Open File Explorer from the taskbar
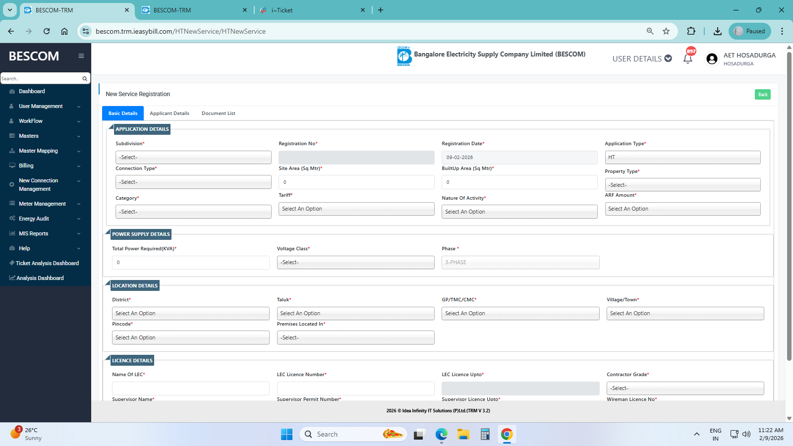793x446 pixels. tap(463, 435)
